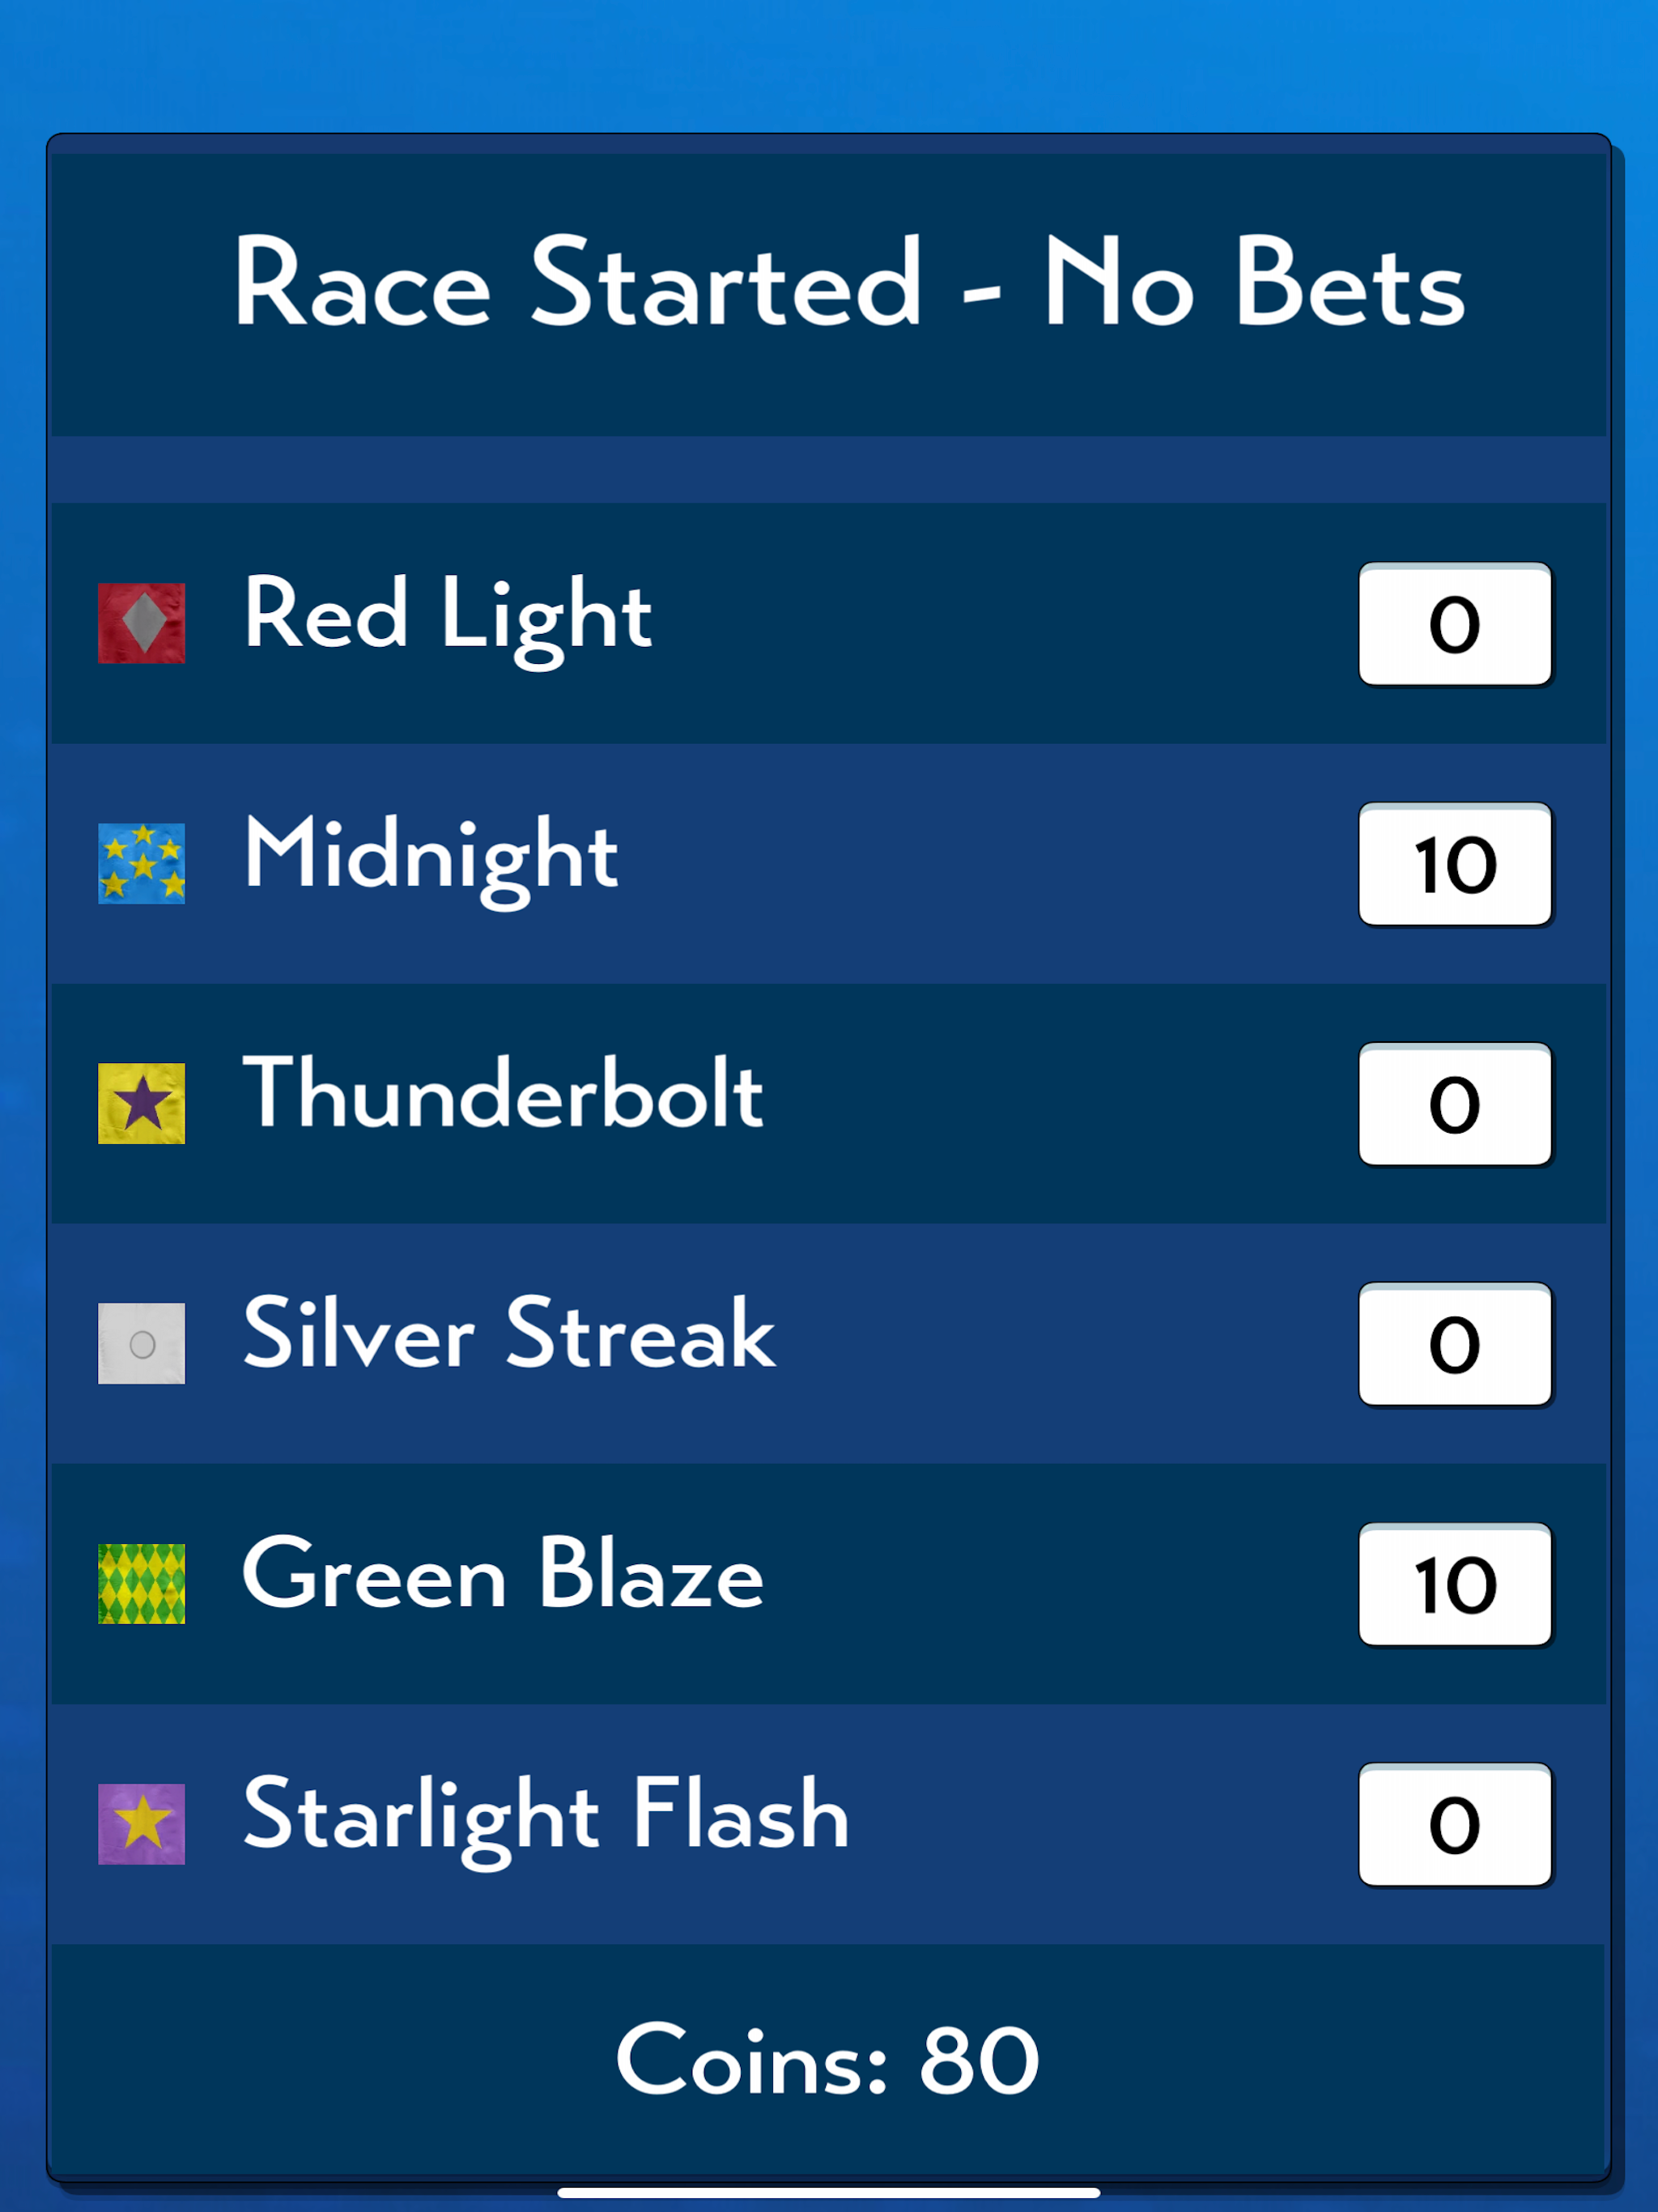Click the Starlight Flash horse name

[546, 1819]
